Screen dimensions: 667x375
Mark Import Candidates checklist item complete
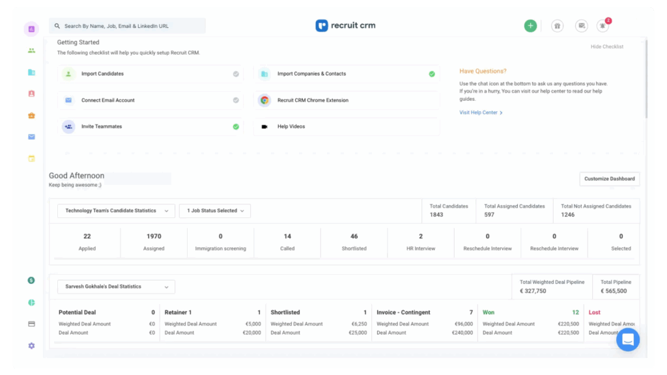(236, 74)
